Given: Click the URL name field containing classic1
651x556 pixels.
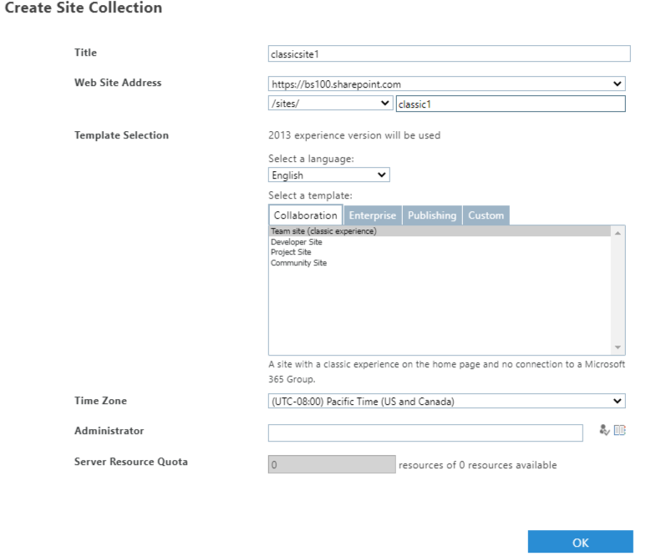Looking at the screenshot, I should pos(510,104).
